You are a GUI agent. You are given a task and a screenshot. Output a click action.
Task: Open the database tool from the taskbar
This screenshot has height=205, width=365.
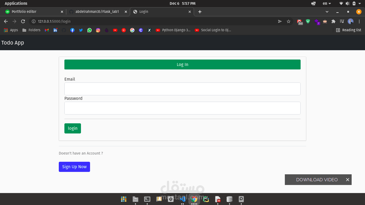click(229, 199)
